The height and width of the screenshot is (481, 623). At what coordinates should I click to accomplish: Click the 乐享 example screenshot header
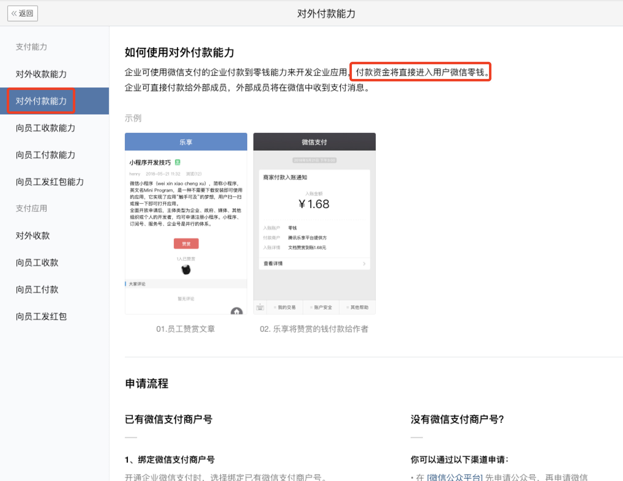point(186,142)
